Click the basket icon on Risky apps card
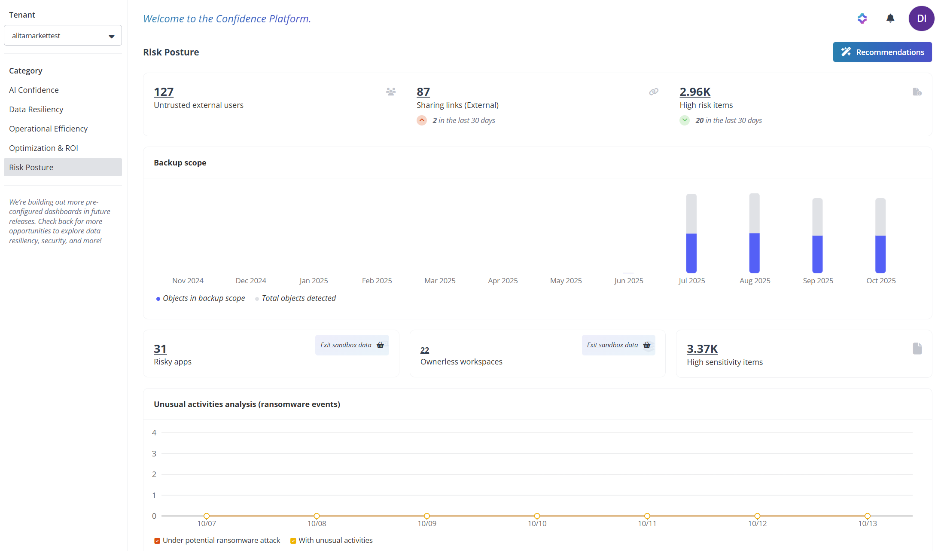Screen dimensions: 938x551 (380, 345)
